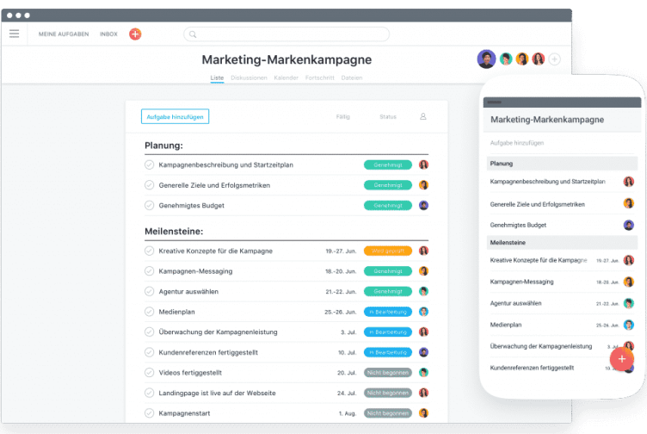Open the Kalender tab
647x434 pixels.
point(286,77)
